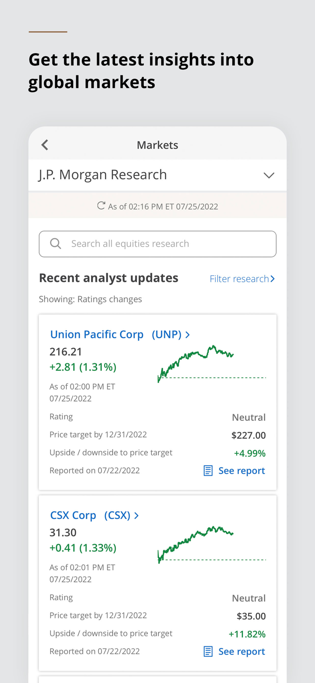Click report document icon for Union Pacific
Screen dimensions: 315x683
coord(208,471)
